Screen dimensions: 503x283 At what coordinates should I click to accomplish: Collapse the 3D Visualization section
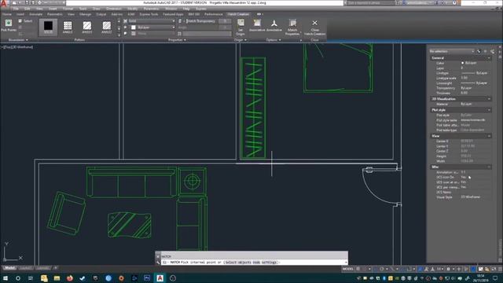coord(489,99)
